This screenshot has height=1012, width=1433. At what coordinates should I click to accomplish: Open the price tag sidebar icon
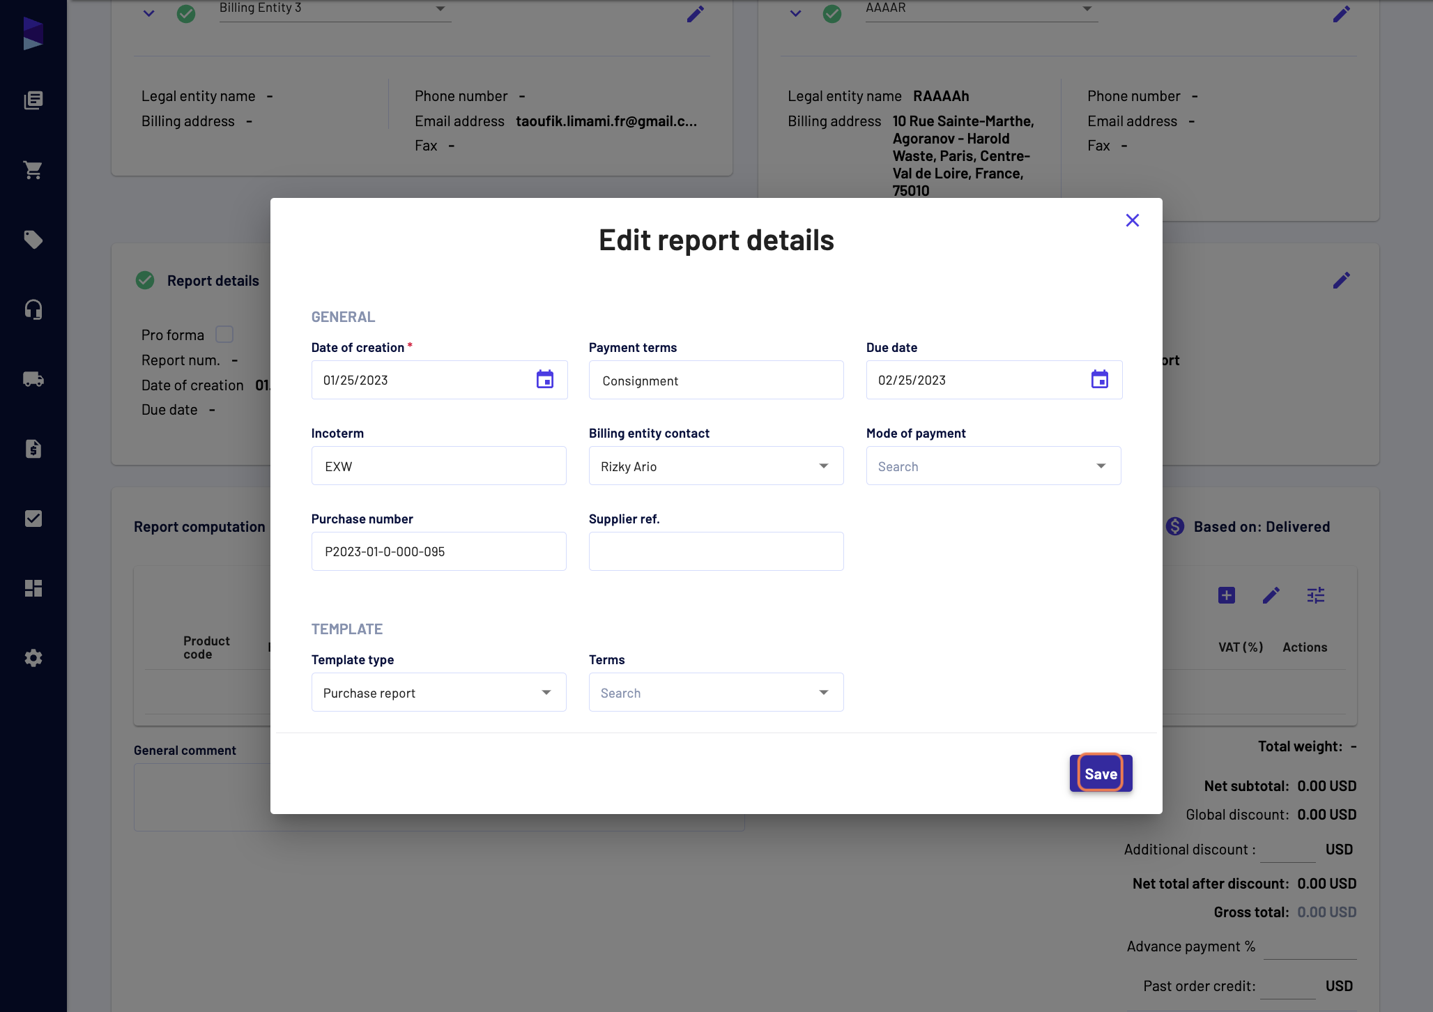(33, 240)
